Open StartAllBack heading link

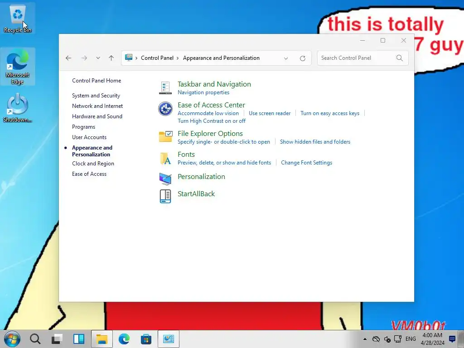point(196,194)
